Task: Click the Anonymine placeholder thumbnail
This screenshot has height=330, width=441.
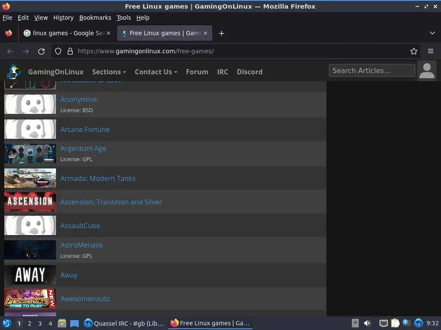Action: coord(30,104)
